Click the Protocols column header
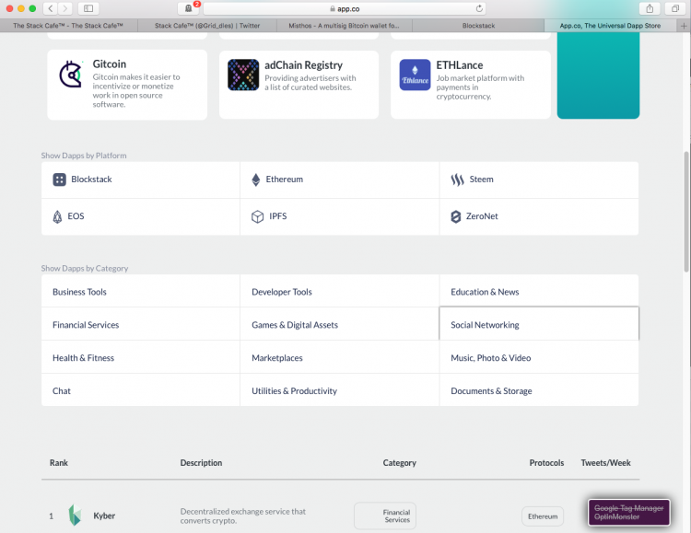 click(546, 462)
